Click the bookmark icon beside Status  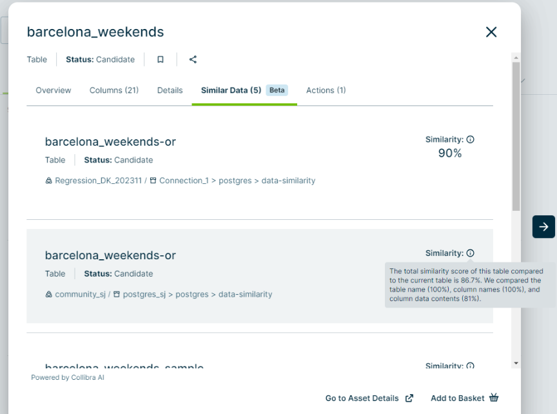click(161, 59)
